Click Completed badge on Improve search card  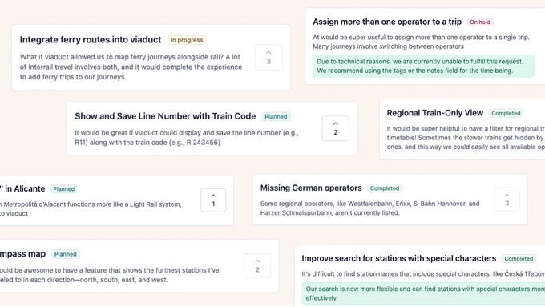pos(519,259)
